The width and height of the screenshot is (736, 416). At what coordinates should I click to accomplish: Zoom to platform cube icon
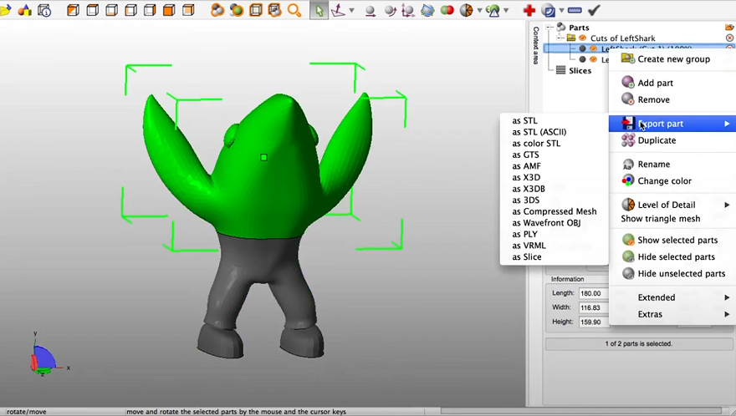(256, 10)
